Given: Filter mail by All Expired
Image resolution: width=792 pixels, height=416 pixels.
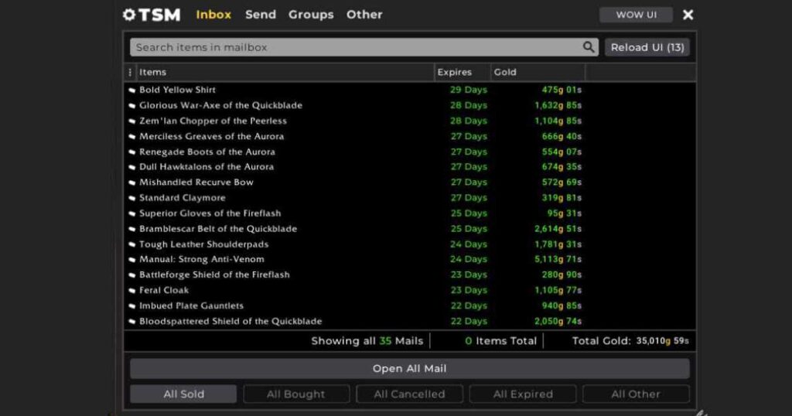Looking at the screenshot, I should pyautogui.click(x=523, y=394).
